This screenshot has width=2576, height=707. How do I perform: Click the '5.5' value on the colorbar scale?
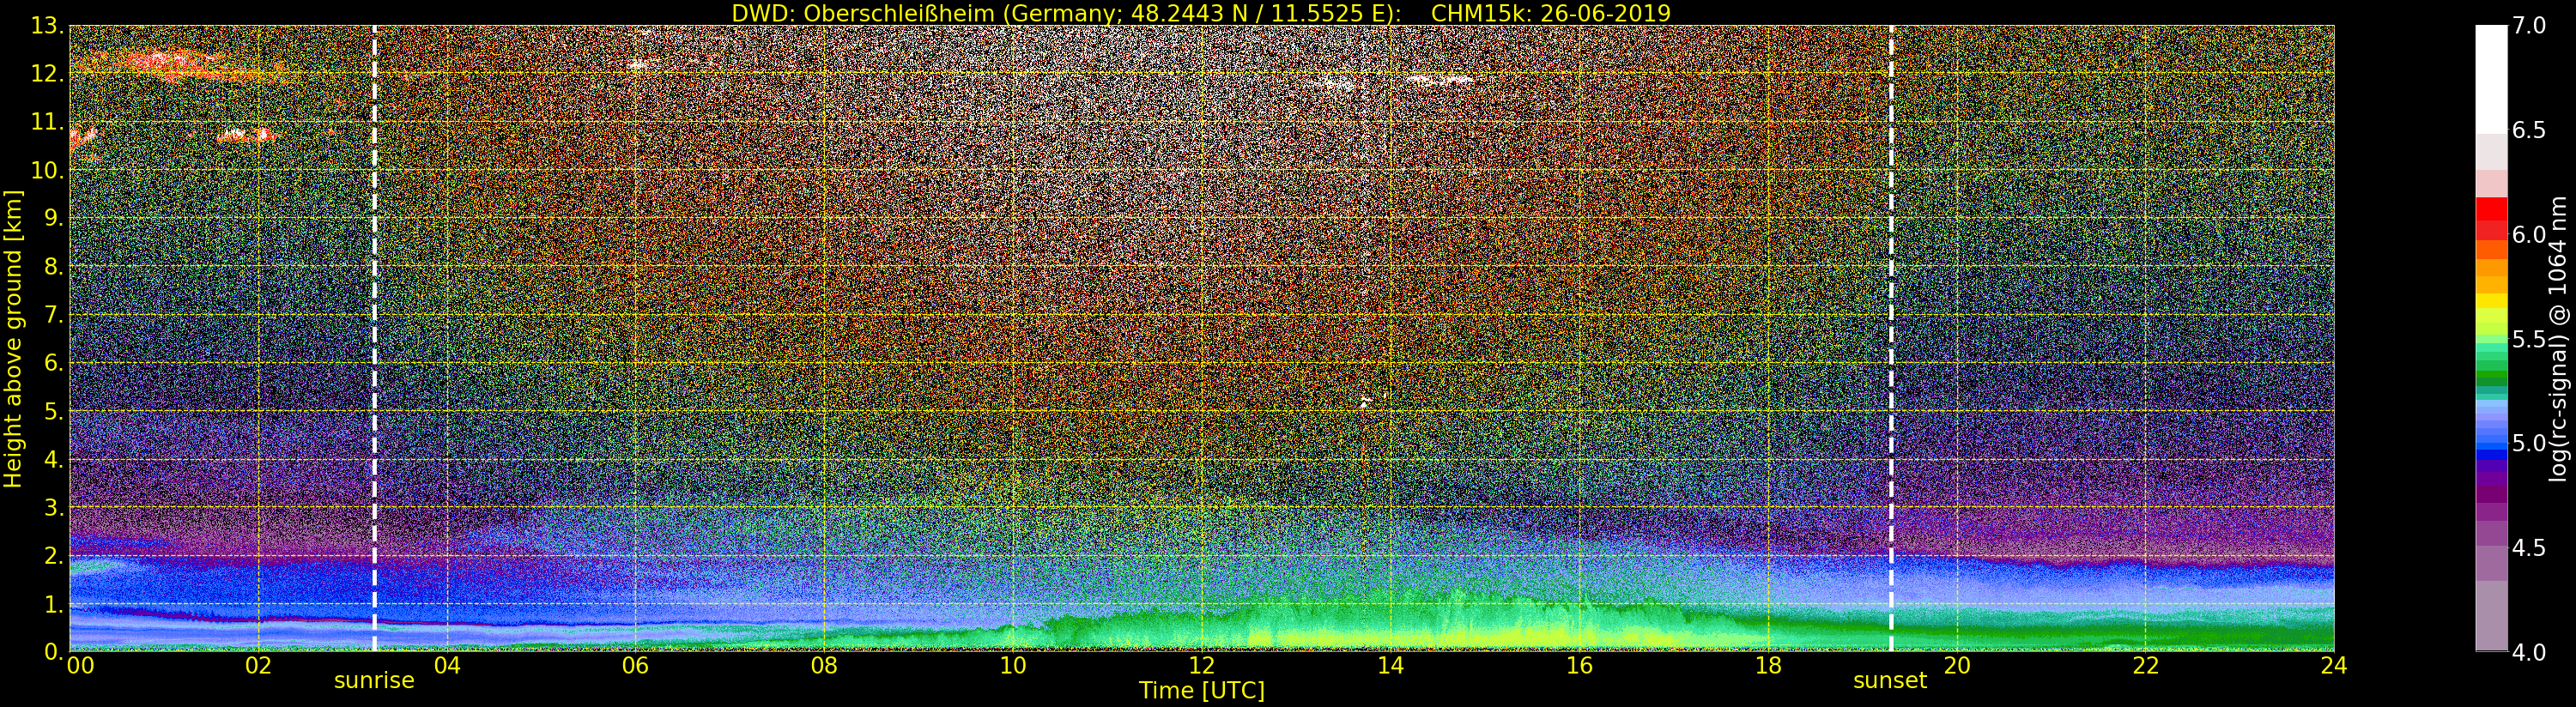(2529, 339)
